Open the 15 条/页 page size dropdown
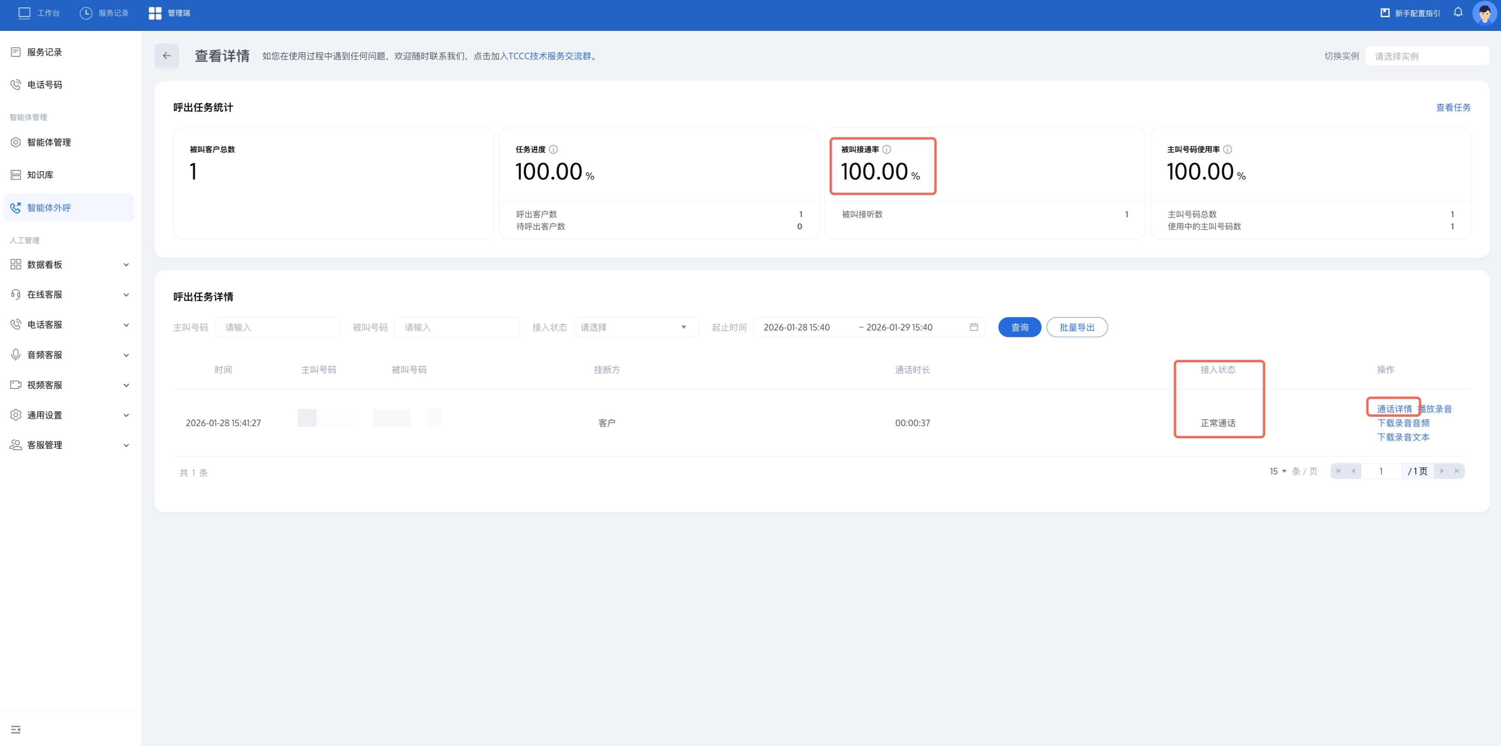Screen dimensions: 1501x746 pyautogui.click(x=1278, y=470)
